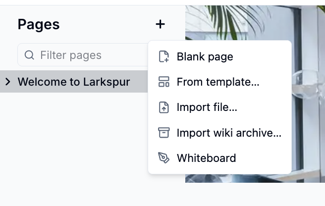The image size is (325, 206).
Task: Click the Import wiki archive box icon
Action: (164, 133)
